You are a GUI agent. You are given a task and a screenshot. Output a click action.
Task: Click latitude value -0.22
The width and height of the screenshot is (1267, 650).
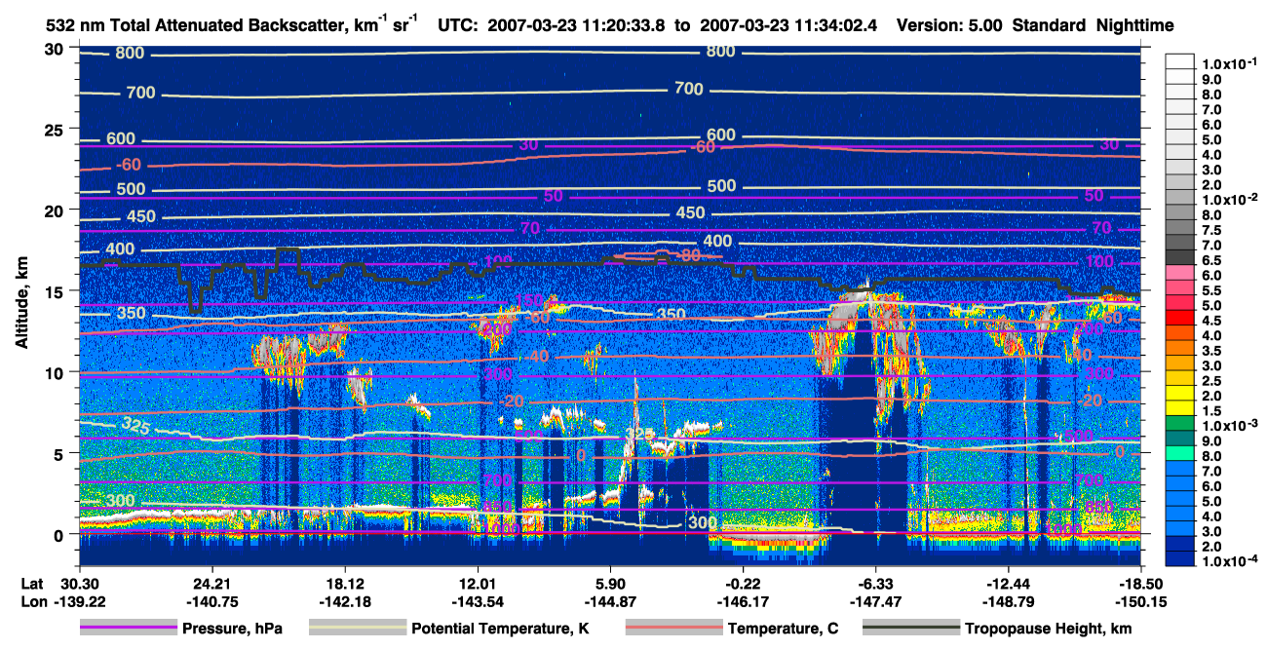click(x=743, y=583)
